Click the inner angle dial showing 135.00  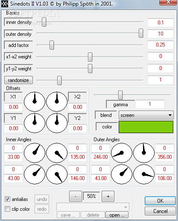[57, 153]
